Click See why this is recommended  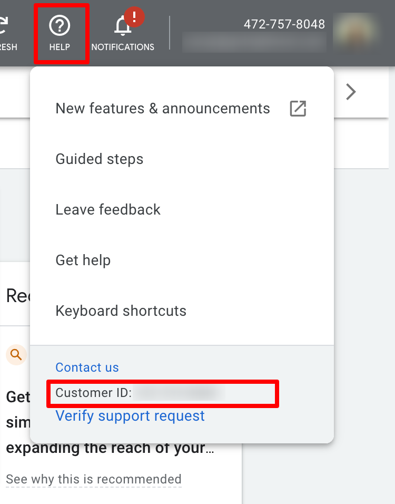[94, 479]
